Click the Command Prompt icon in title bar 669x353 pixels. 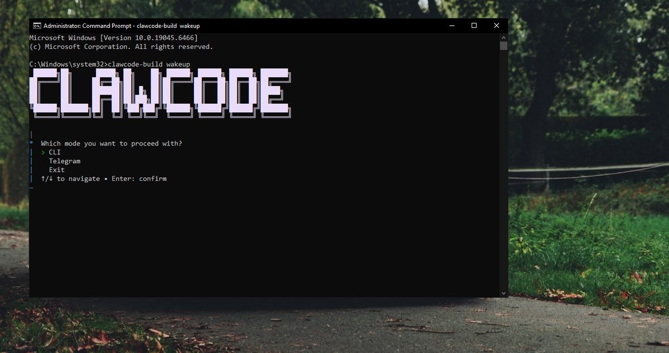pyautogui.click(x=36, y=26)
